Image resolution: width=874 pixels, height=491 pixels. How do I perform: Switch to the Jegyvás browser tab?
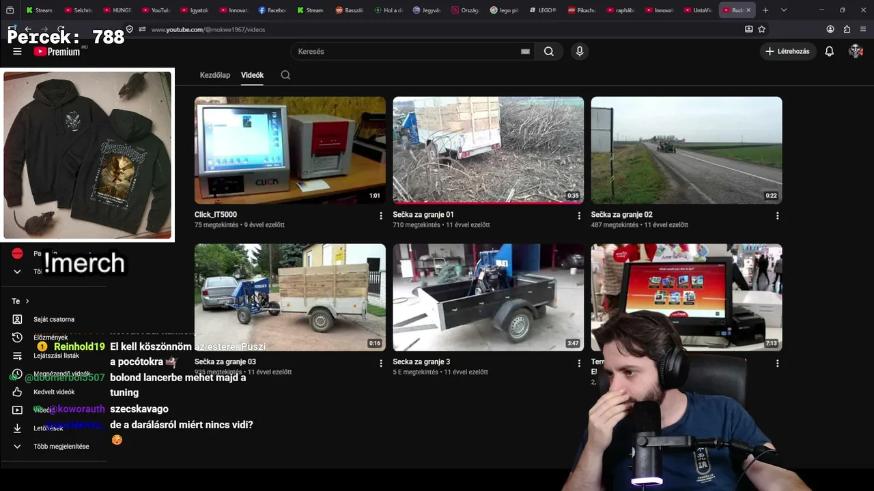coord(427,10)
